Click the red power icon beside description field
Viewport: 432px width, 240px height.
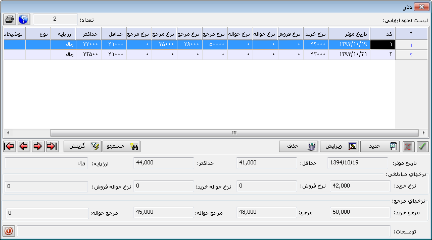[9, 231]
